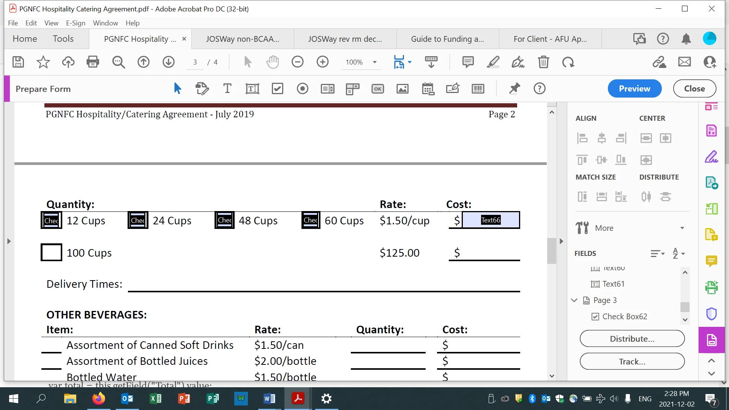Viewport: 729px width, 410px height.
Task: Click the Text66 cost field
Action: click(x=491, y=220)
